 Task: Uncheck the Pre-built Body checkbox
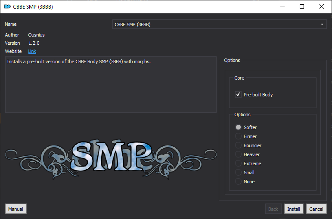[238, 94]
